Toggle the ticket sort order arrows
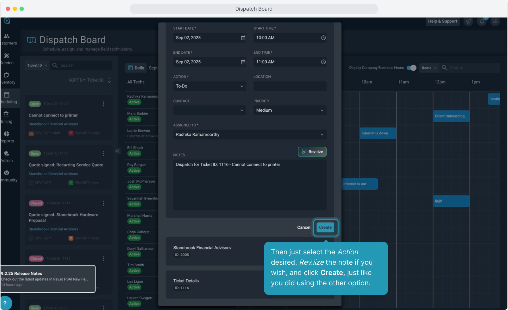 [x=109, y=80]
